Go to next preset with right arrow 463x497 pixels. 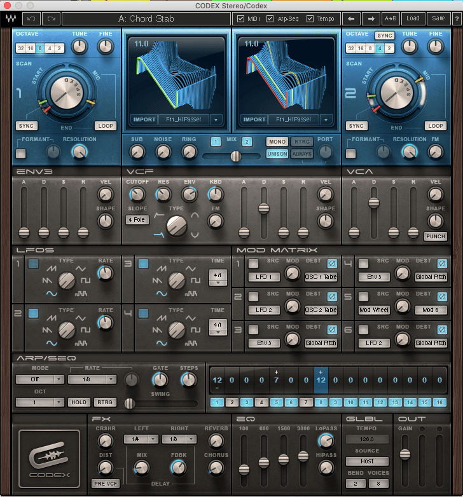click(371, 18)
